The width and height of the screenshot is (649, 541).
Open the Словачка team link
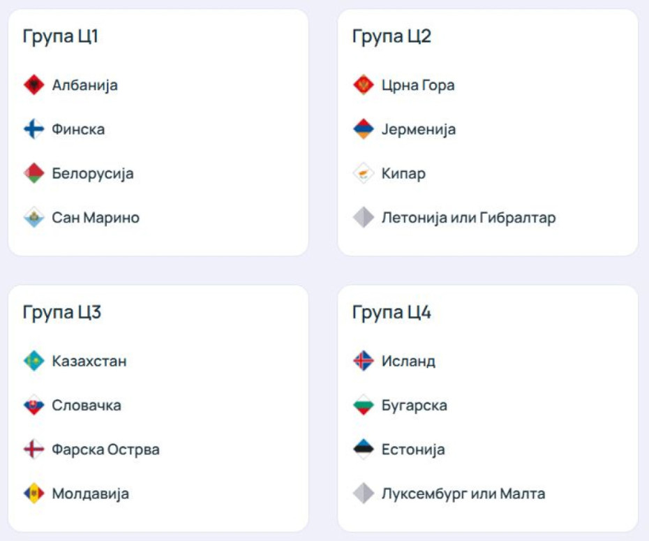coord(87,406)
